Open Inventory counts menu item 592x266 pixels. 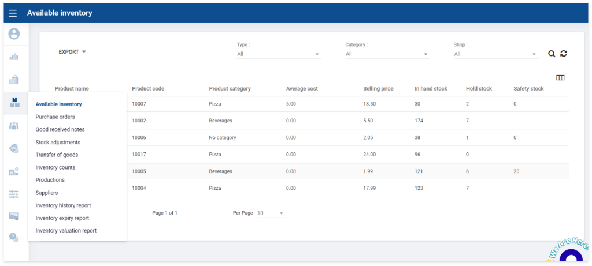click(55, 168)
